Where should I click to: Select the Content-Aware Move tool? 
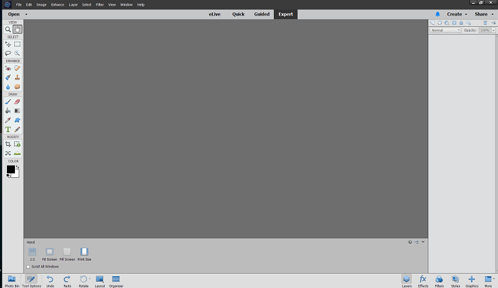point(8,154)
